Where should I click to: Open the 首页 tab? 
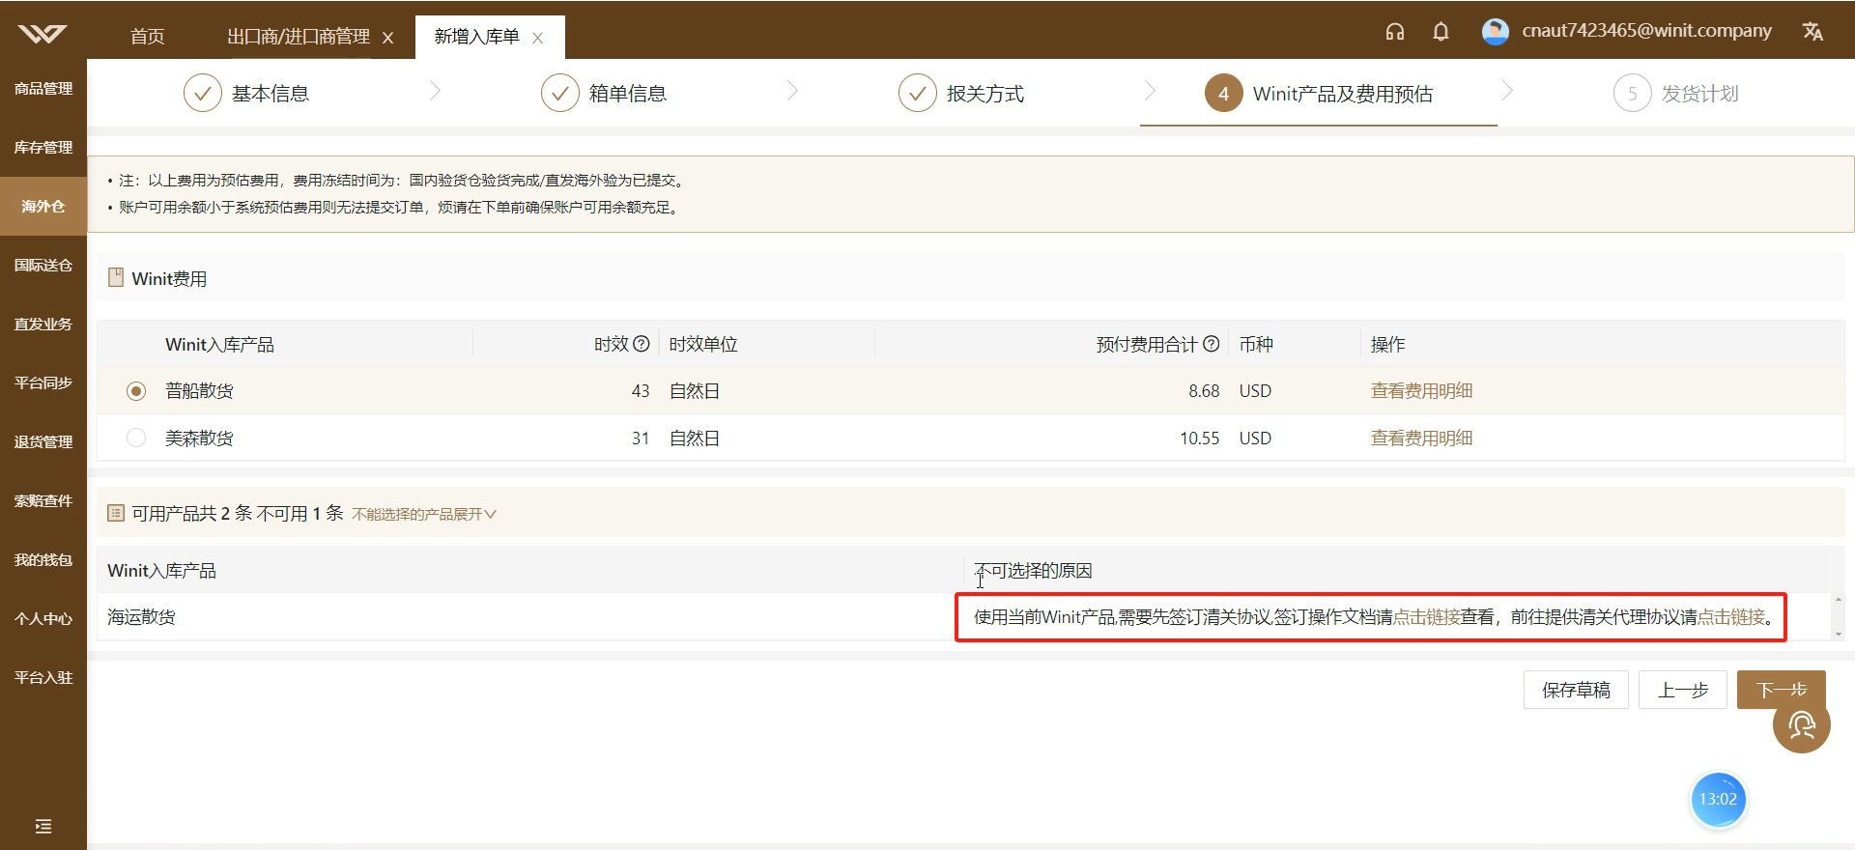148,37
